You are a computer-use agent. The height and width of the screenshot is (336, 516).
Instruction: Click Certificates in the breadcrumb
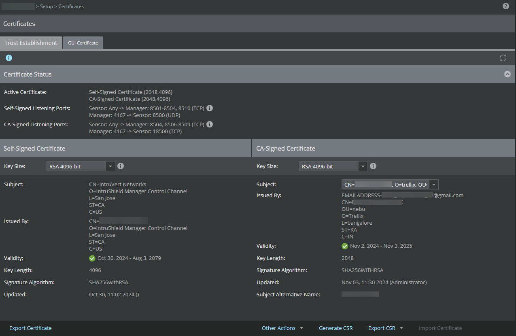pos(71,6)
